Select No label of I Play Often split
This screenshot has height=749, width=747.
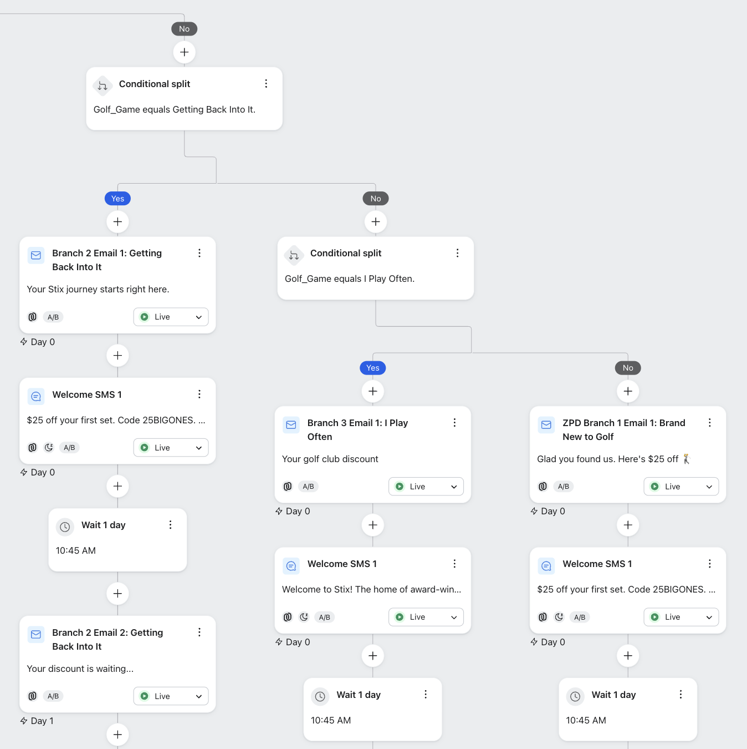pos(628,368)
